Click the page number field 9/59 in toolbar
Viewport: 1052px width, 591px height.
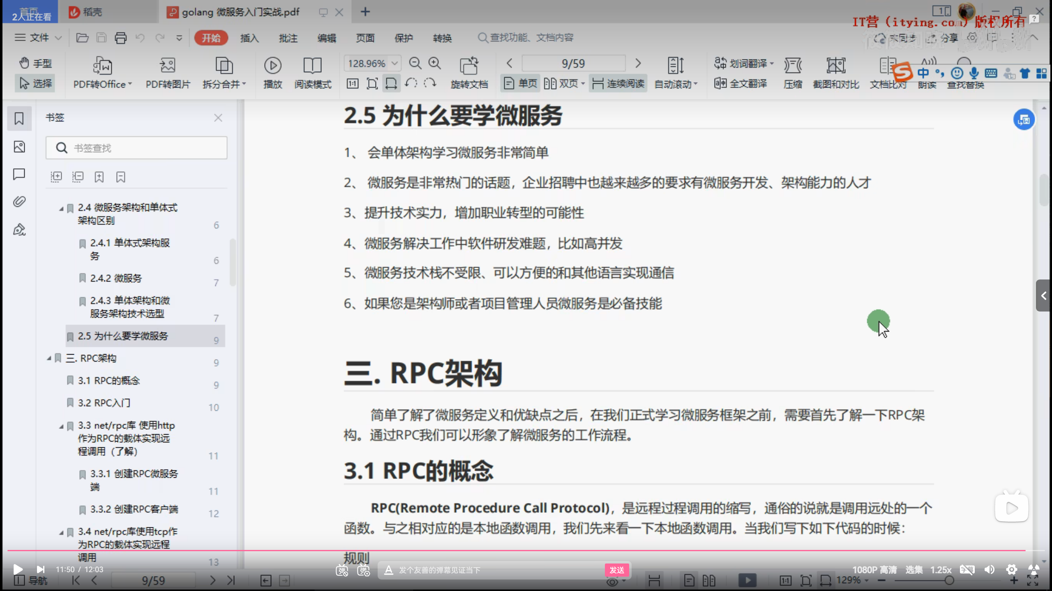point(573,63)
